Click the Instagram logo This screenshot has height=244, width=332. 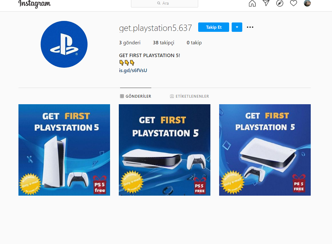pyautogui.click(x=34, y=4)
